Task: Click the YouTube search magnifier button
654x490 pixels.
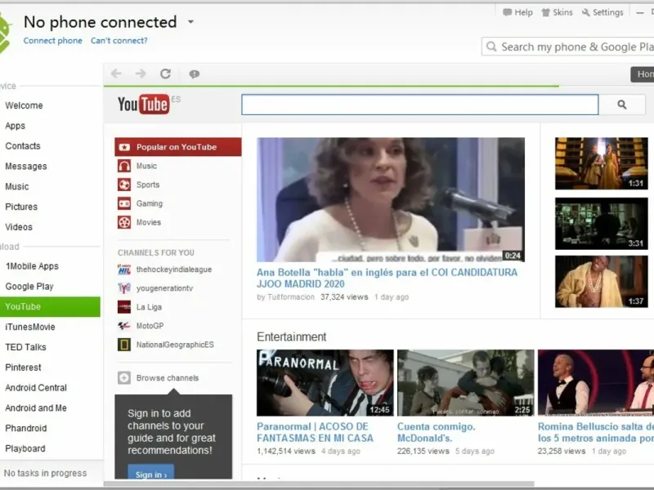Action: [x=622, y=105]
